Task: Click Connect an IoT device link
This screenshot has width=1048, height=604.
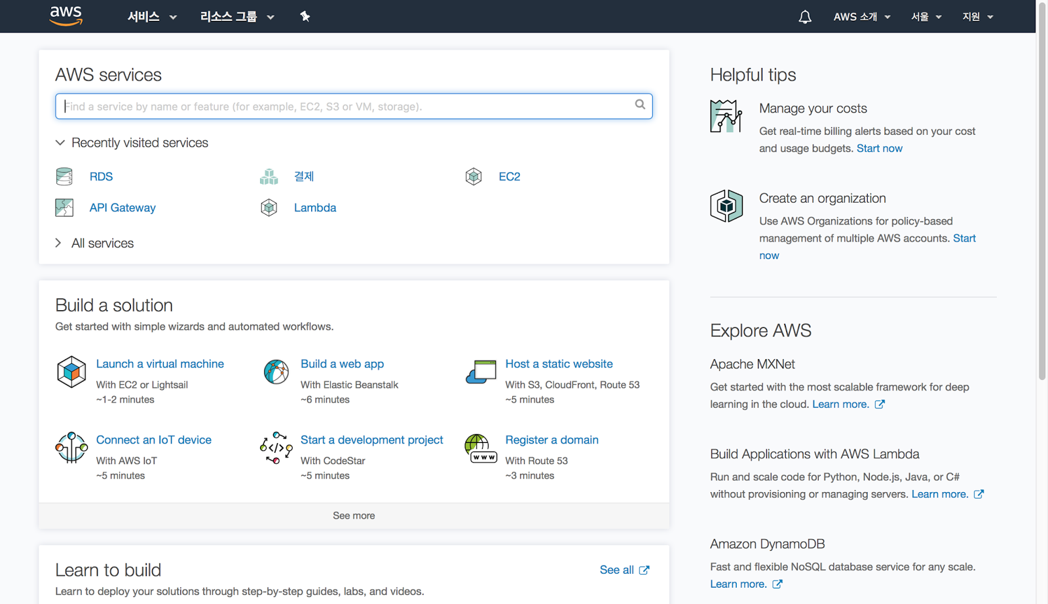Action: pos(154,440)
